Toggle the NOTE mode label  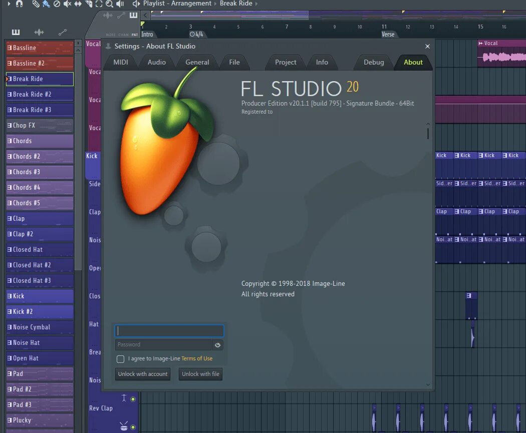111,35
